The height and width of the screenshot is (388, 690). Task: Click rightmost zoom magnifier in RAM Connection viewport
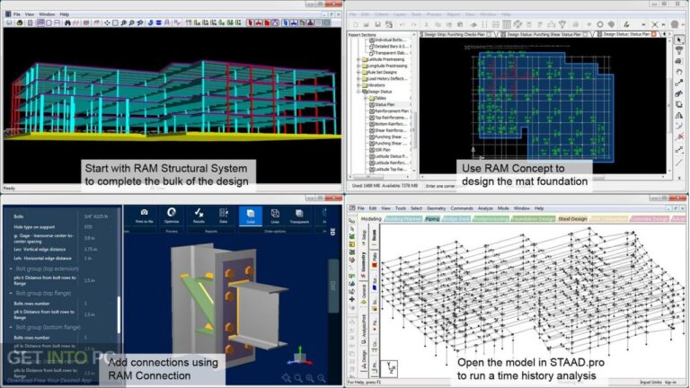[x=322, y=378]
